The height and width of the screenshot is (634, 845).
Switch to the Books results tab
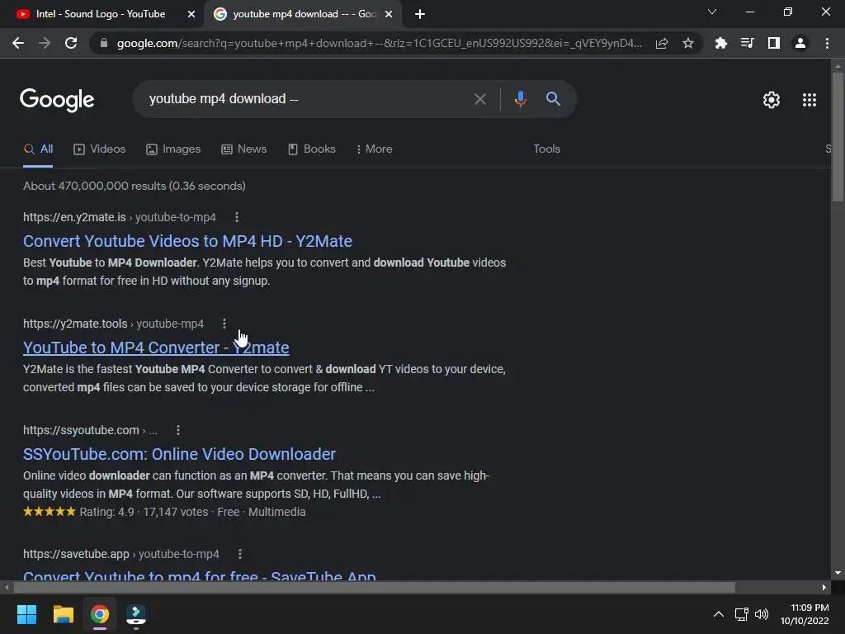[x=311, y=149]
